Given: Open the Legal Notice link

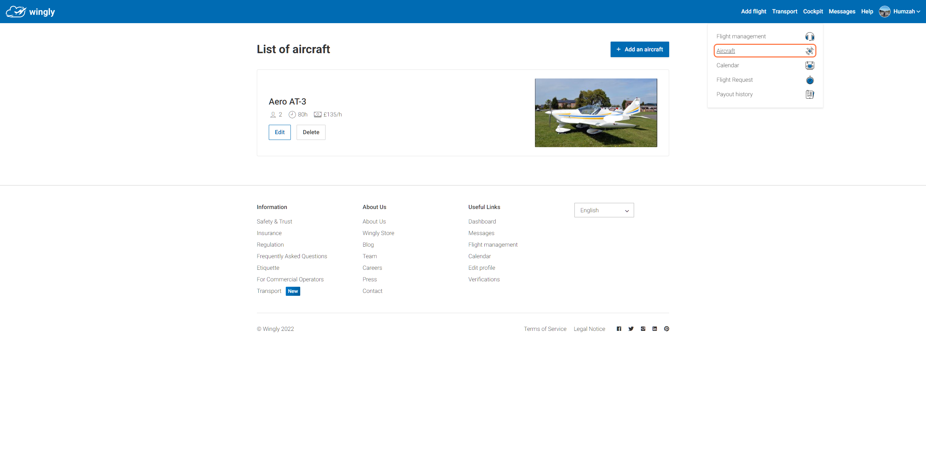Looking at the screenshot, I should pyautogui.click(x=589, y=329).
